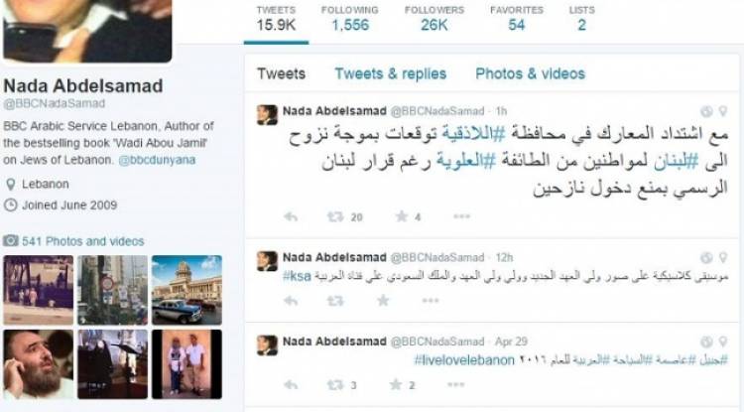This screenshot has width=744, height=412.
Task: Favorite the tweet with 4 stars
Action: click(402, 216)
